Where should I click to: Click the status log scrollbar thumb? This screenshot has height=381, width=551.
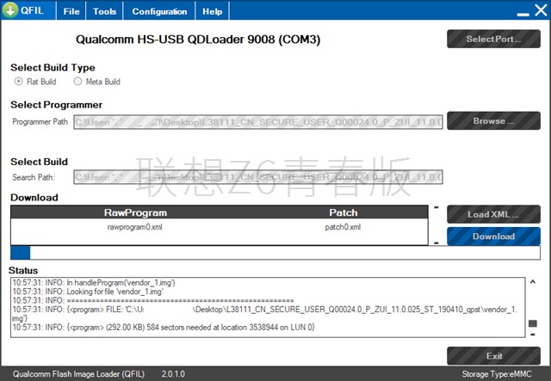pyautogui.click(x=533, y=323)
